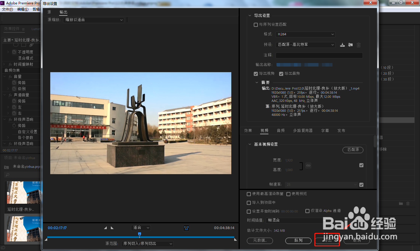Viewport: 420px width, 251px height.
Task: Click the 取消 button
Action: click(x=357, y=240)
